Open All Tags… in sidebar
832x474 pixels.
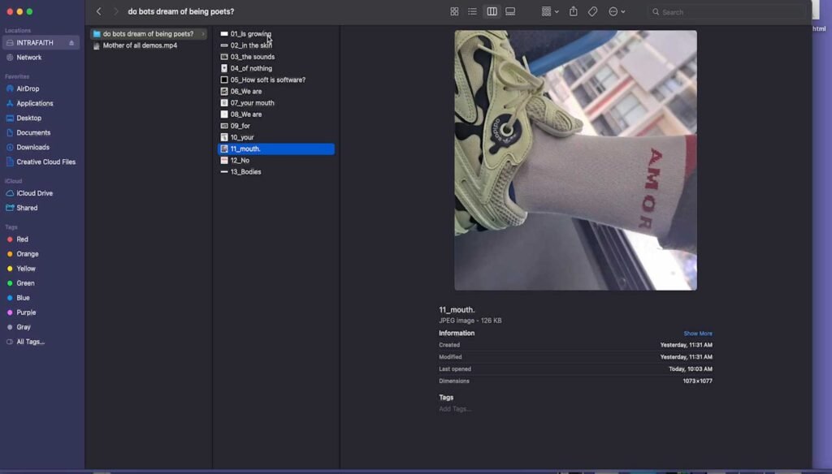click(30, 342)
